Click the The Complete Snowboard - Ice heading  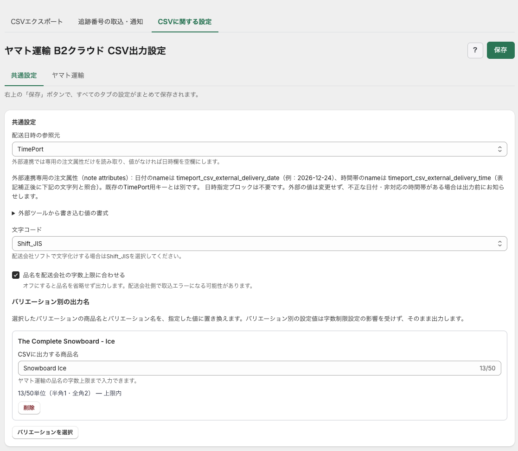pyautogui.click(x=66, y=341)
